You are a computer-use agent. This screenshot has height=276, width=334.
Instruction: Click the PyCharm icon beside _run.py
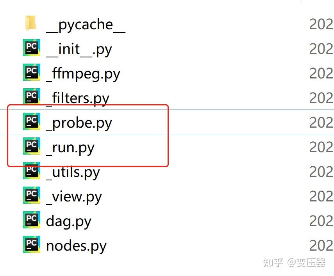pos(32,146)
